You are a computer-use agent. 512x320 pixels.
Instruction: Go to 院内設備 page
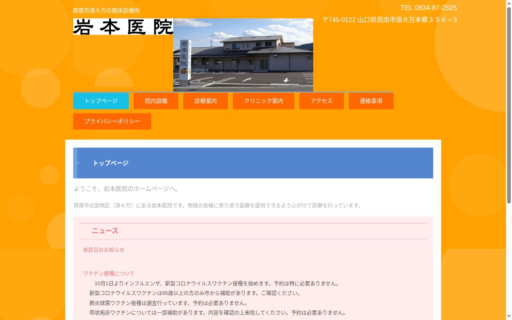pos(156,101)
